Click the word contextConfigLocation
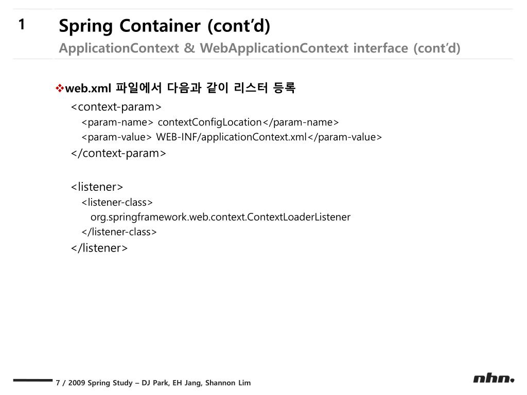The height and width of the screenshot is (395, 527). [x=209, y=122]
